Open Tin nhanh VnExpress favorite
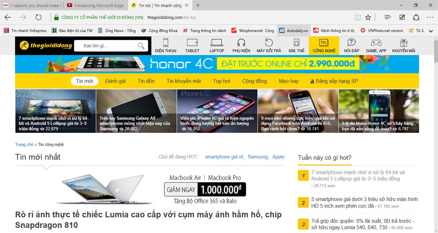The width and height of the screenshot is (438, 233). pos(25,31)
